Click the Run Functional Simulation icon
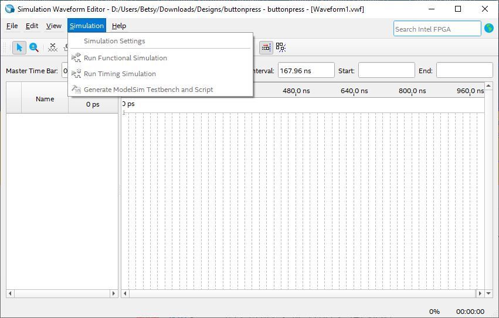The width and height of the screenshot is (499, 318). click(76, 58)
